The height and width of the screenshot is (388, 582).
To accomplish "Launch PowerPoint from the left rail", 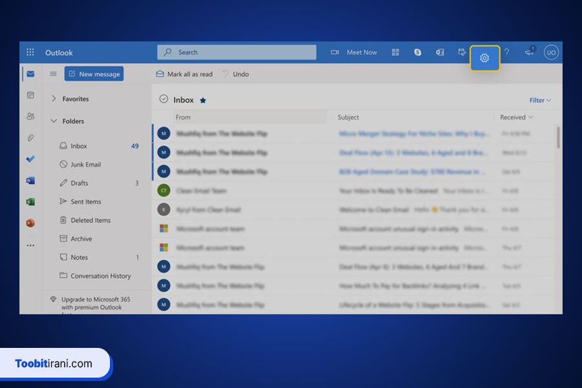I will coord(30,223).
